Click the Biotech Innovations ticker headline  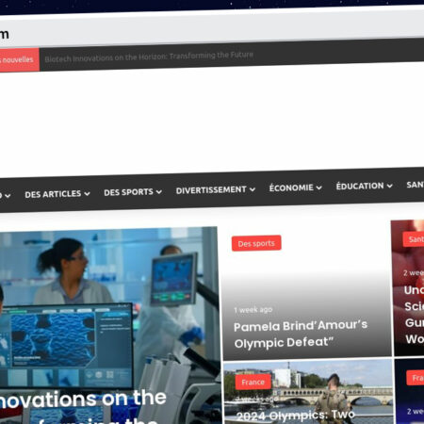[x=149, y=57]
